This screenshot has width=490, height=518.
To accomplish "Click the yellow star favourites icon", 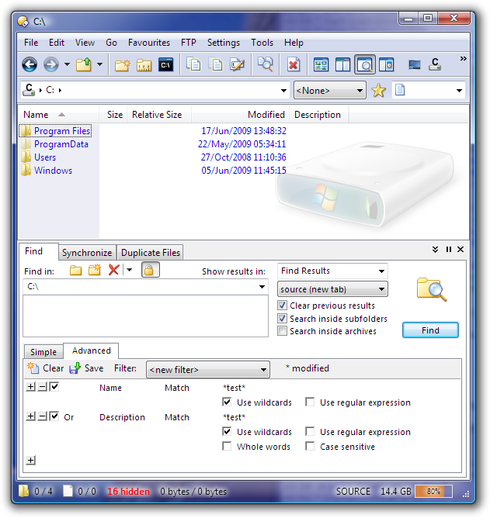I will point(378,91).
